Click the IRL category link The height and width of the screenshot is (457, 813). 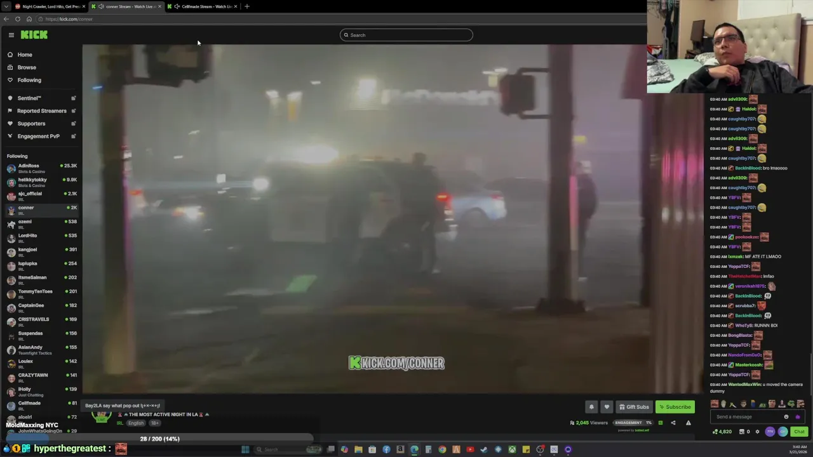(x=119, y=423)
